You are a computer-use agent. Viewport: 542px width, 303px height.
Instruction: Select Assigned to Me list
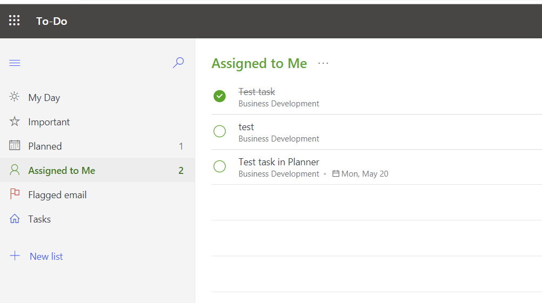(x=62, y=171)
